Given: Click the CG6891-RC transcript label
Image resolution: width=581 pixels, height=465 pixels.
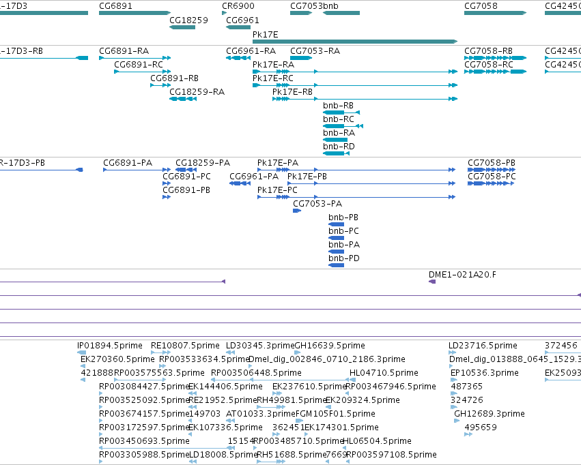Looking at the screenshot, I should [139, 65].
